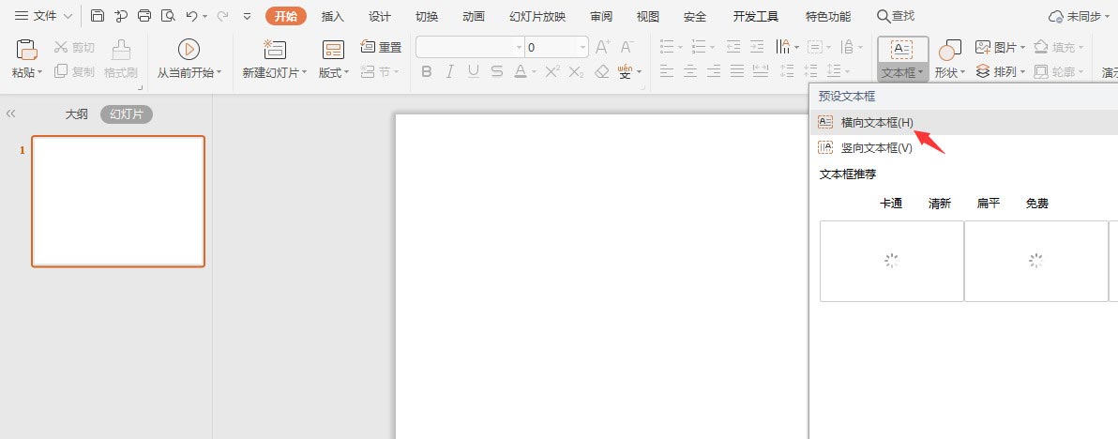This screenshot has width=1118, height=439.
Task: Select 横向文本框(H) menu entry
Action: coord(964,122)
